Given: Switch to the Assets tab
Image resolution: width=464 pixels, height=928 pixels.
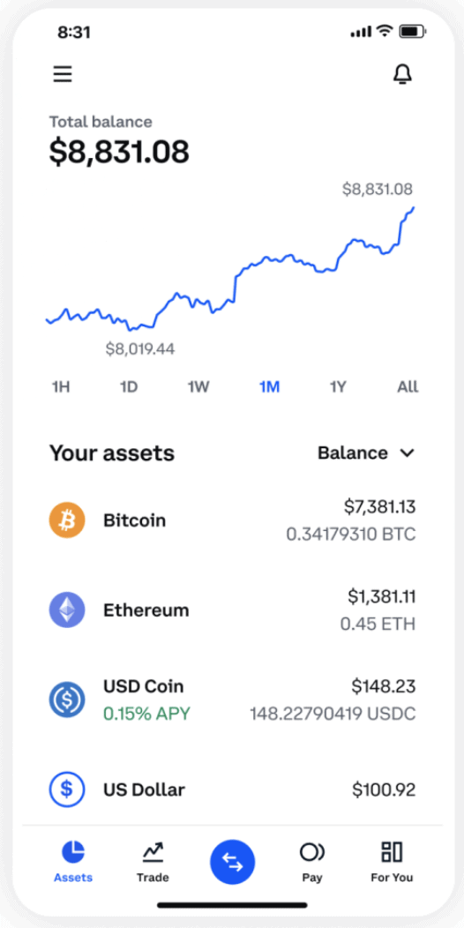Looking at the screenshot, I should click(73, 863).
